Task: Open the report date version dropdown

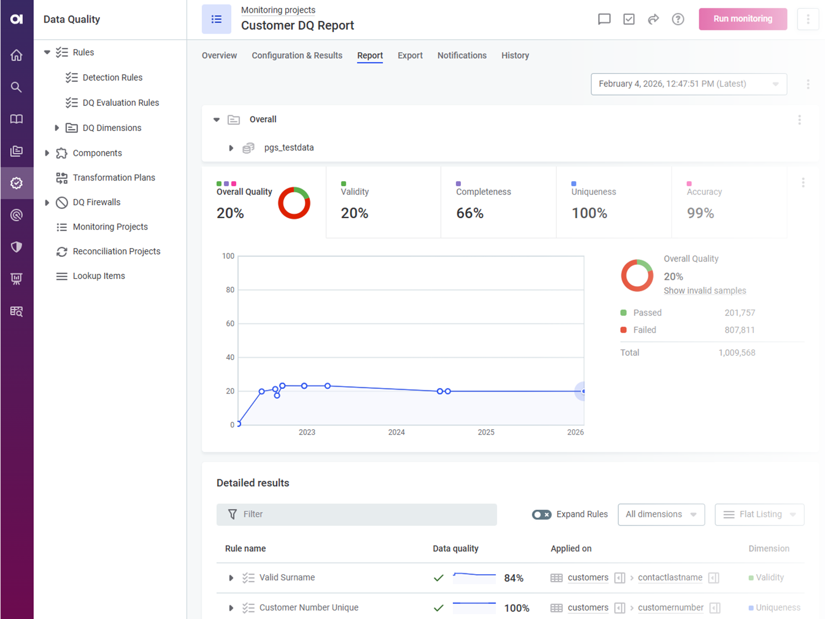Action: pos(688,84)
